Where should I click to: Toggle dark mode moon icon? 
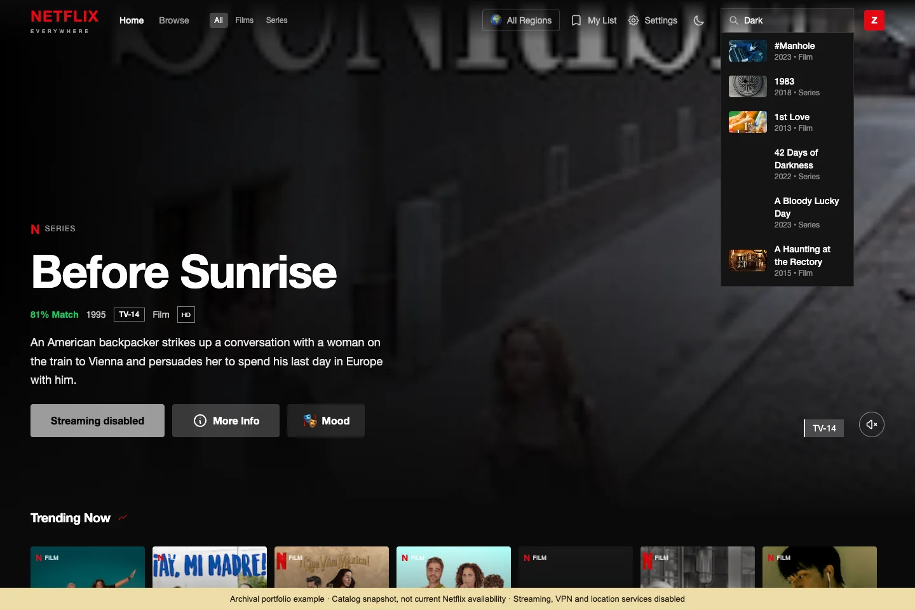pos(699,20)
